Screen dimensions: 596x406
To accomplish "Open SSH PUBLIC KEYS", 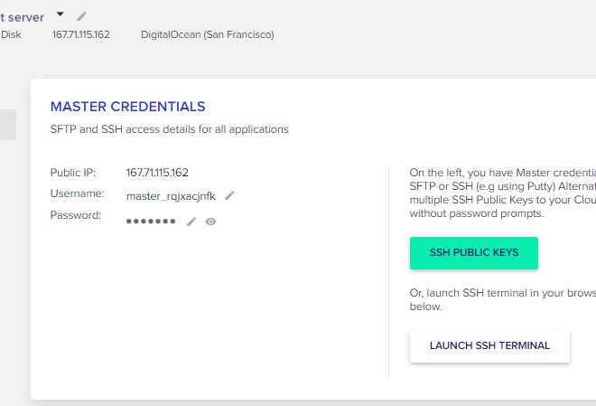I will click(x=473, y=253).
